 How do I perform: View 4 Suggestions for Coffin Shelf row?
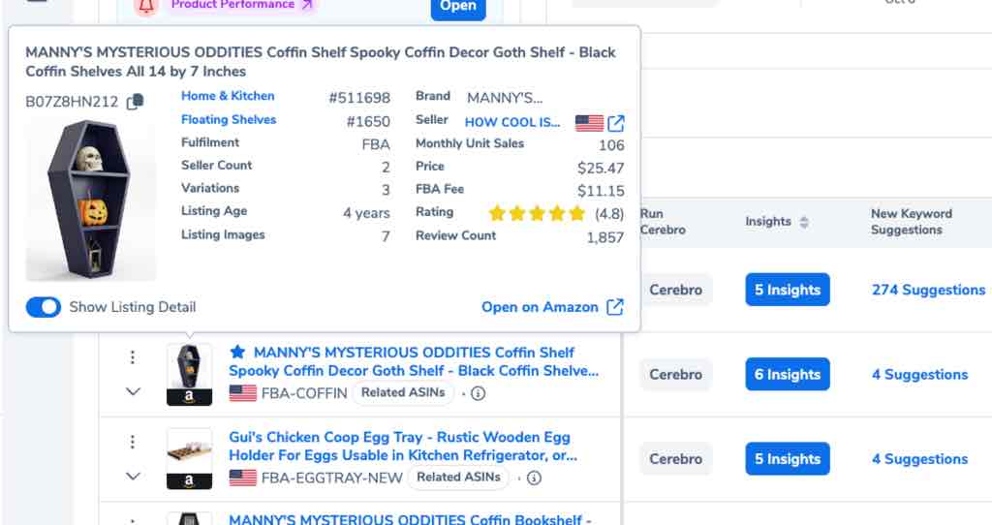click(919, 375)
